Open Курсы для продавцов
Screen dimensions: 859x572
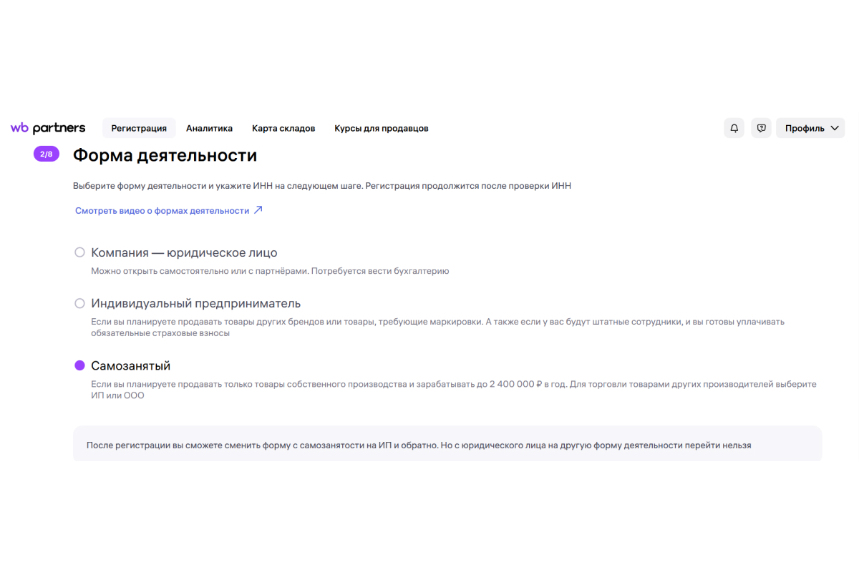(x=382, y=128)
